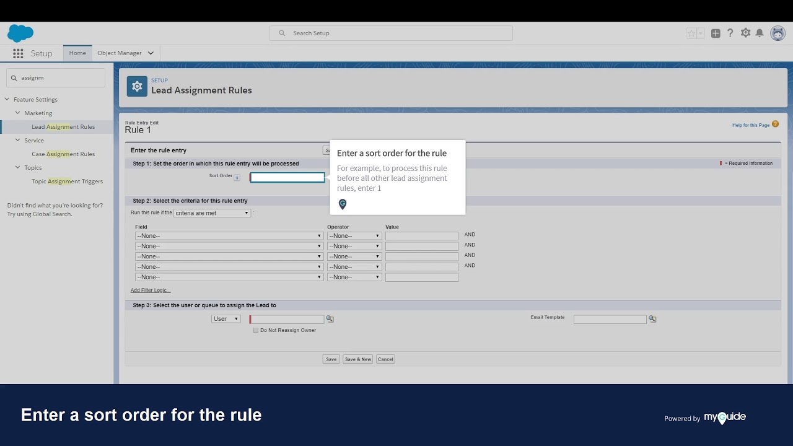Screen dimensions: 793x446
Task: Click the Sort Order input field
Action: click(287, 177)
